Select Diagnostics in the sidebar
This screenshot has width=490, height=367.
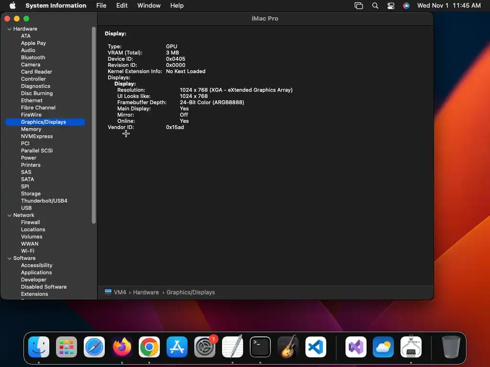tap(35, 86)
